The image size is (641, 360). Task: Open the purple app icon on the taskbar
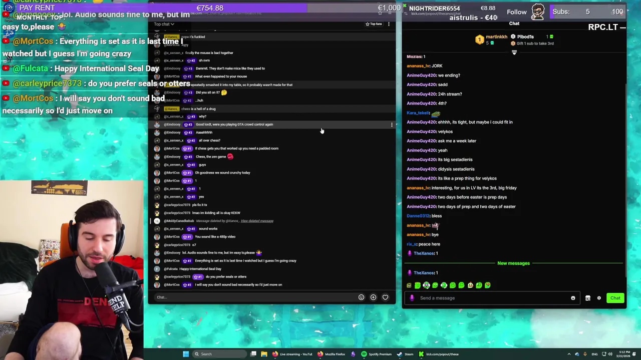pos(353,354)
